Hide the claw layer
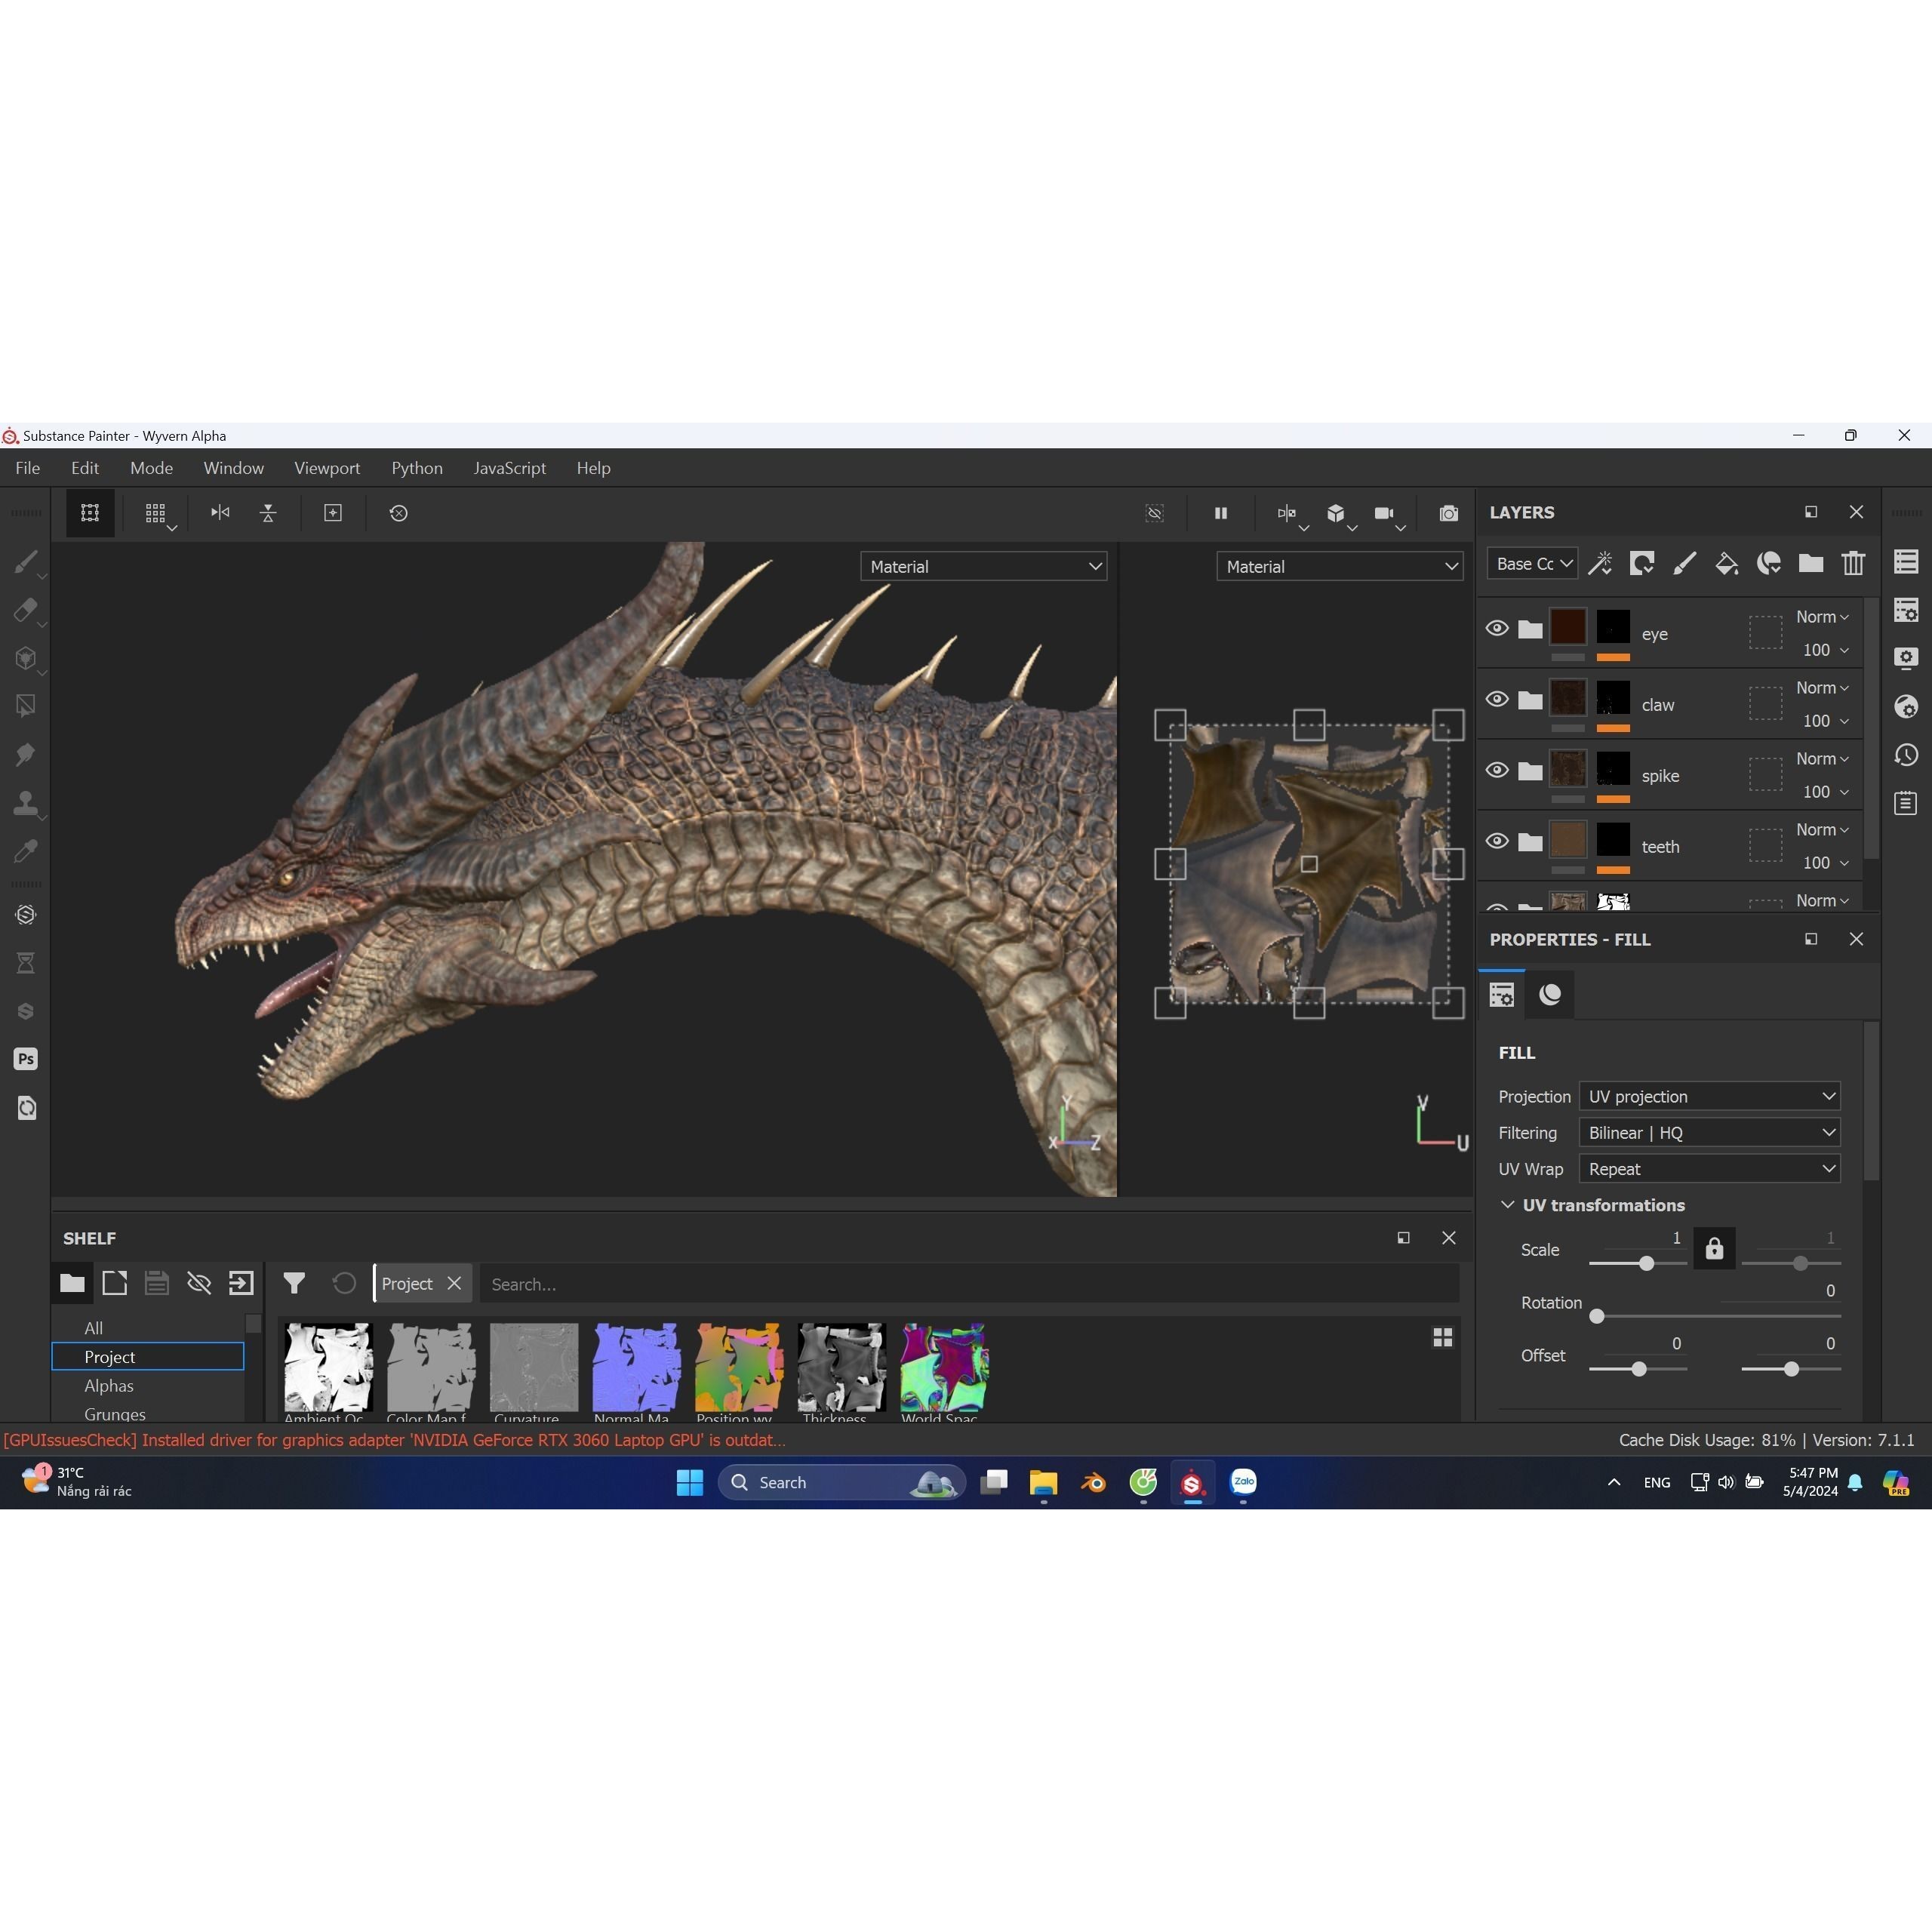 1497,699
